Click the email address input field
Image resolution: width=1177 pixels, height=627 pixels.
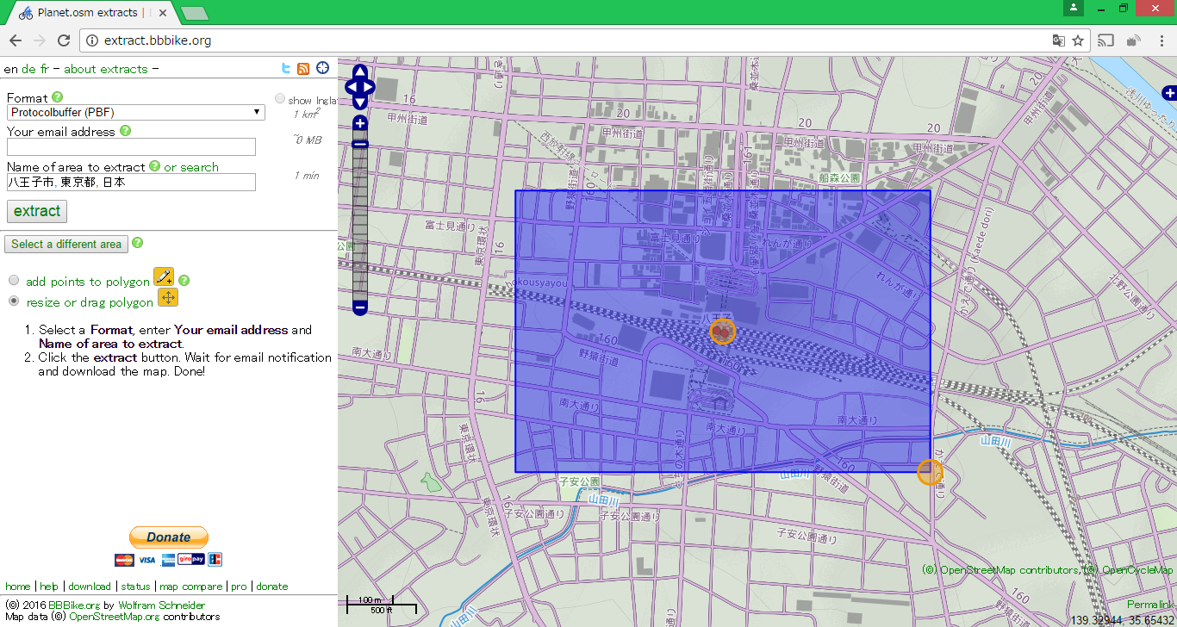point(131,146)
